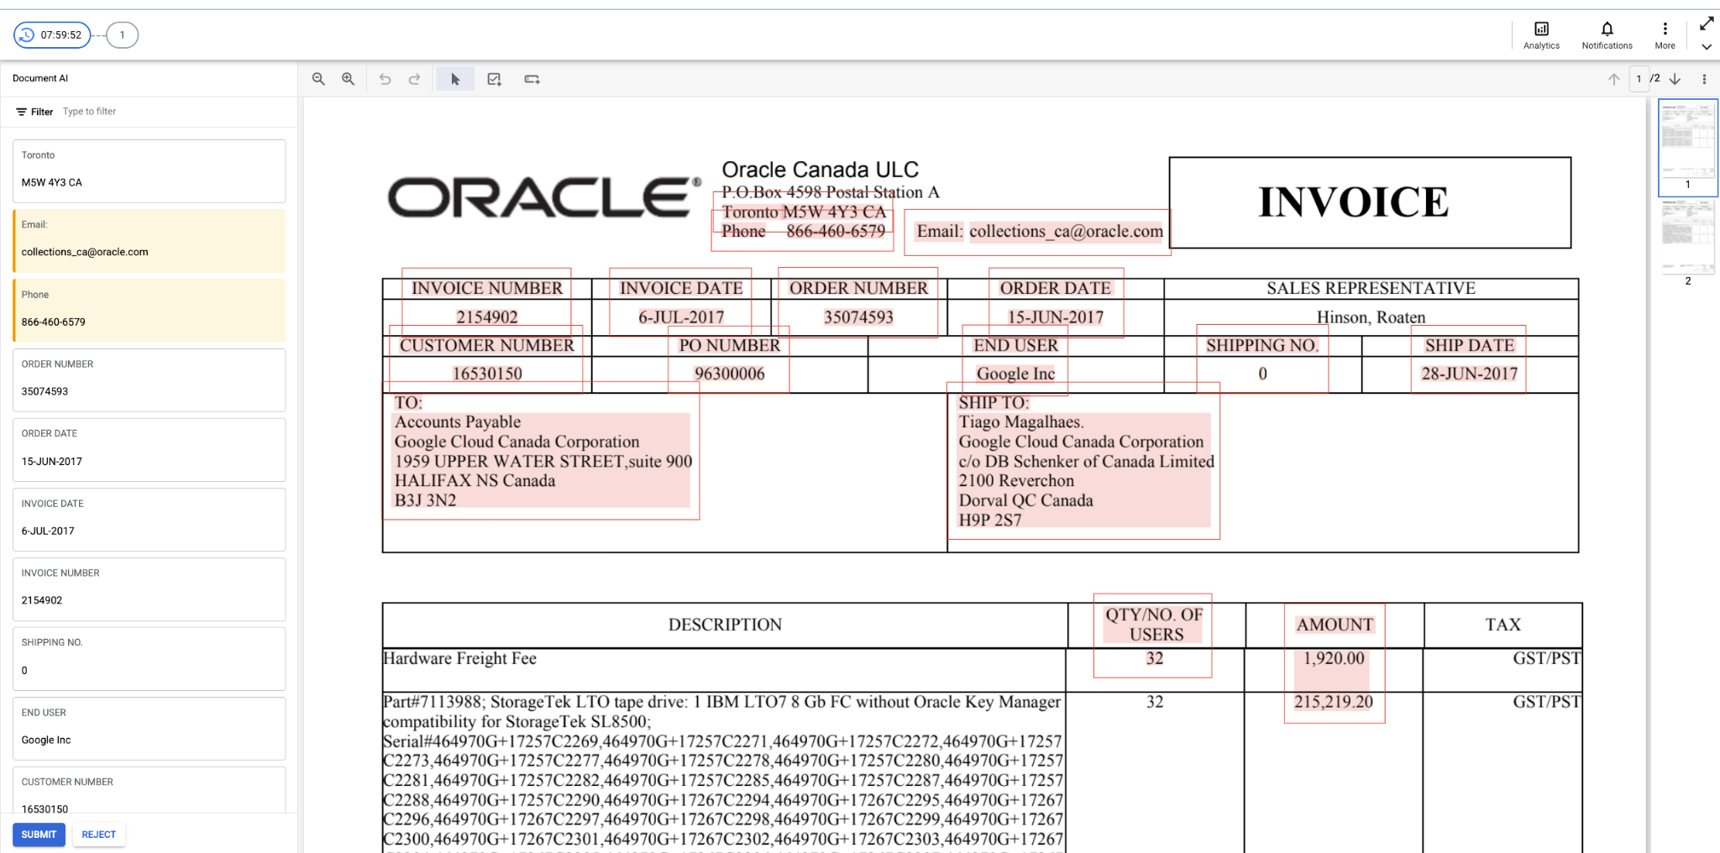
Task: Click the SHIP TO: address block
Action: pos(1083,461)
